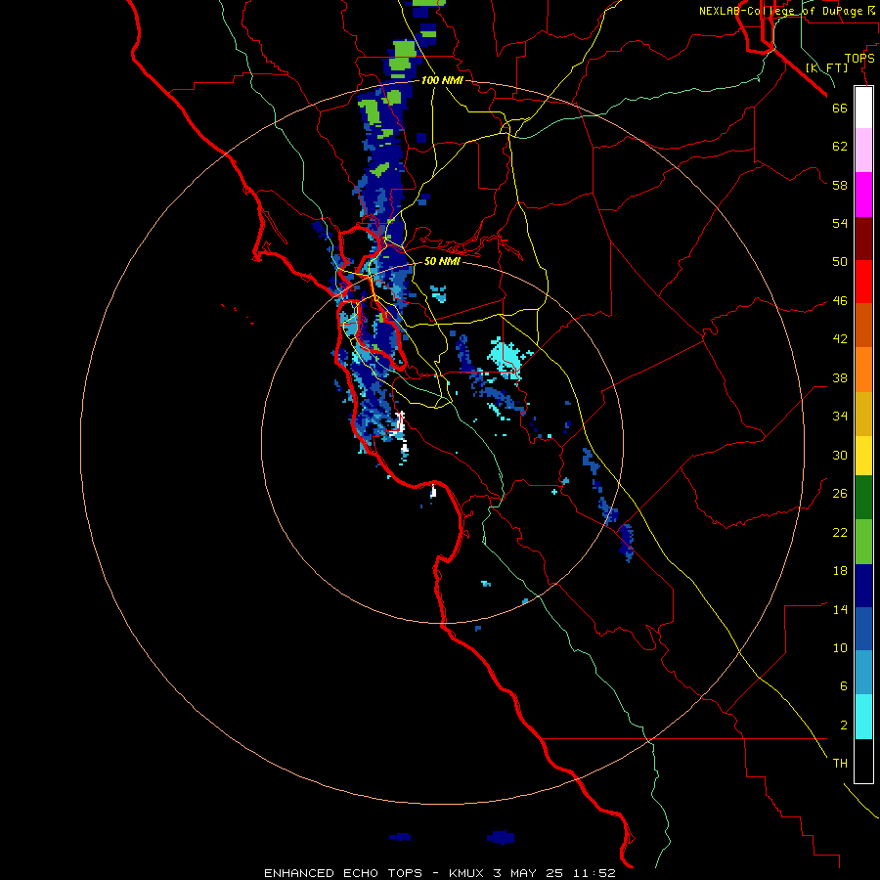Click the 62 legend scale value
The width and height of the screenshot is (880, 880).
coord(840,147)
